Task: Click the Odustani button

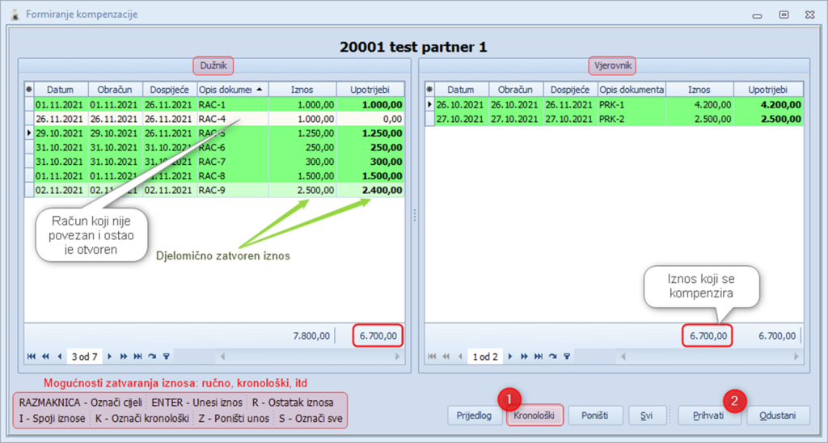Action: 777,416
